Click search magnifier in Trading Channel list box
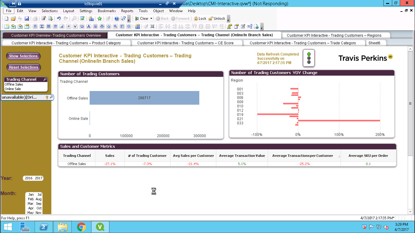Image resolution: width=415 pixels, height=233 pixels. pyautogui.click(x=45, y=79)
